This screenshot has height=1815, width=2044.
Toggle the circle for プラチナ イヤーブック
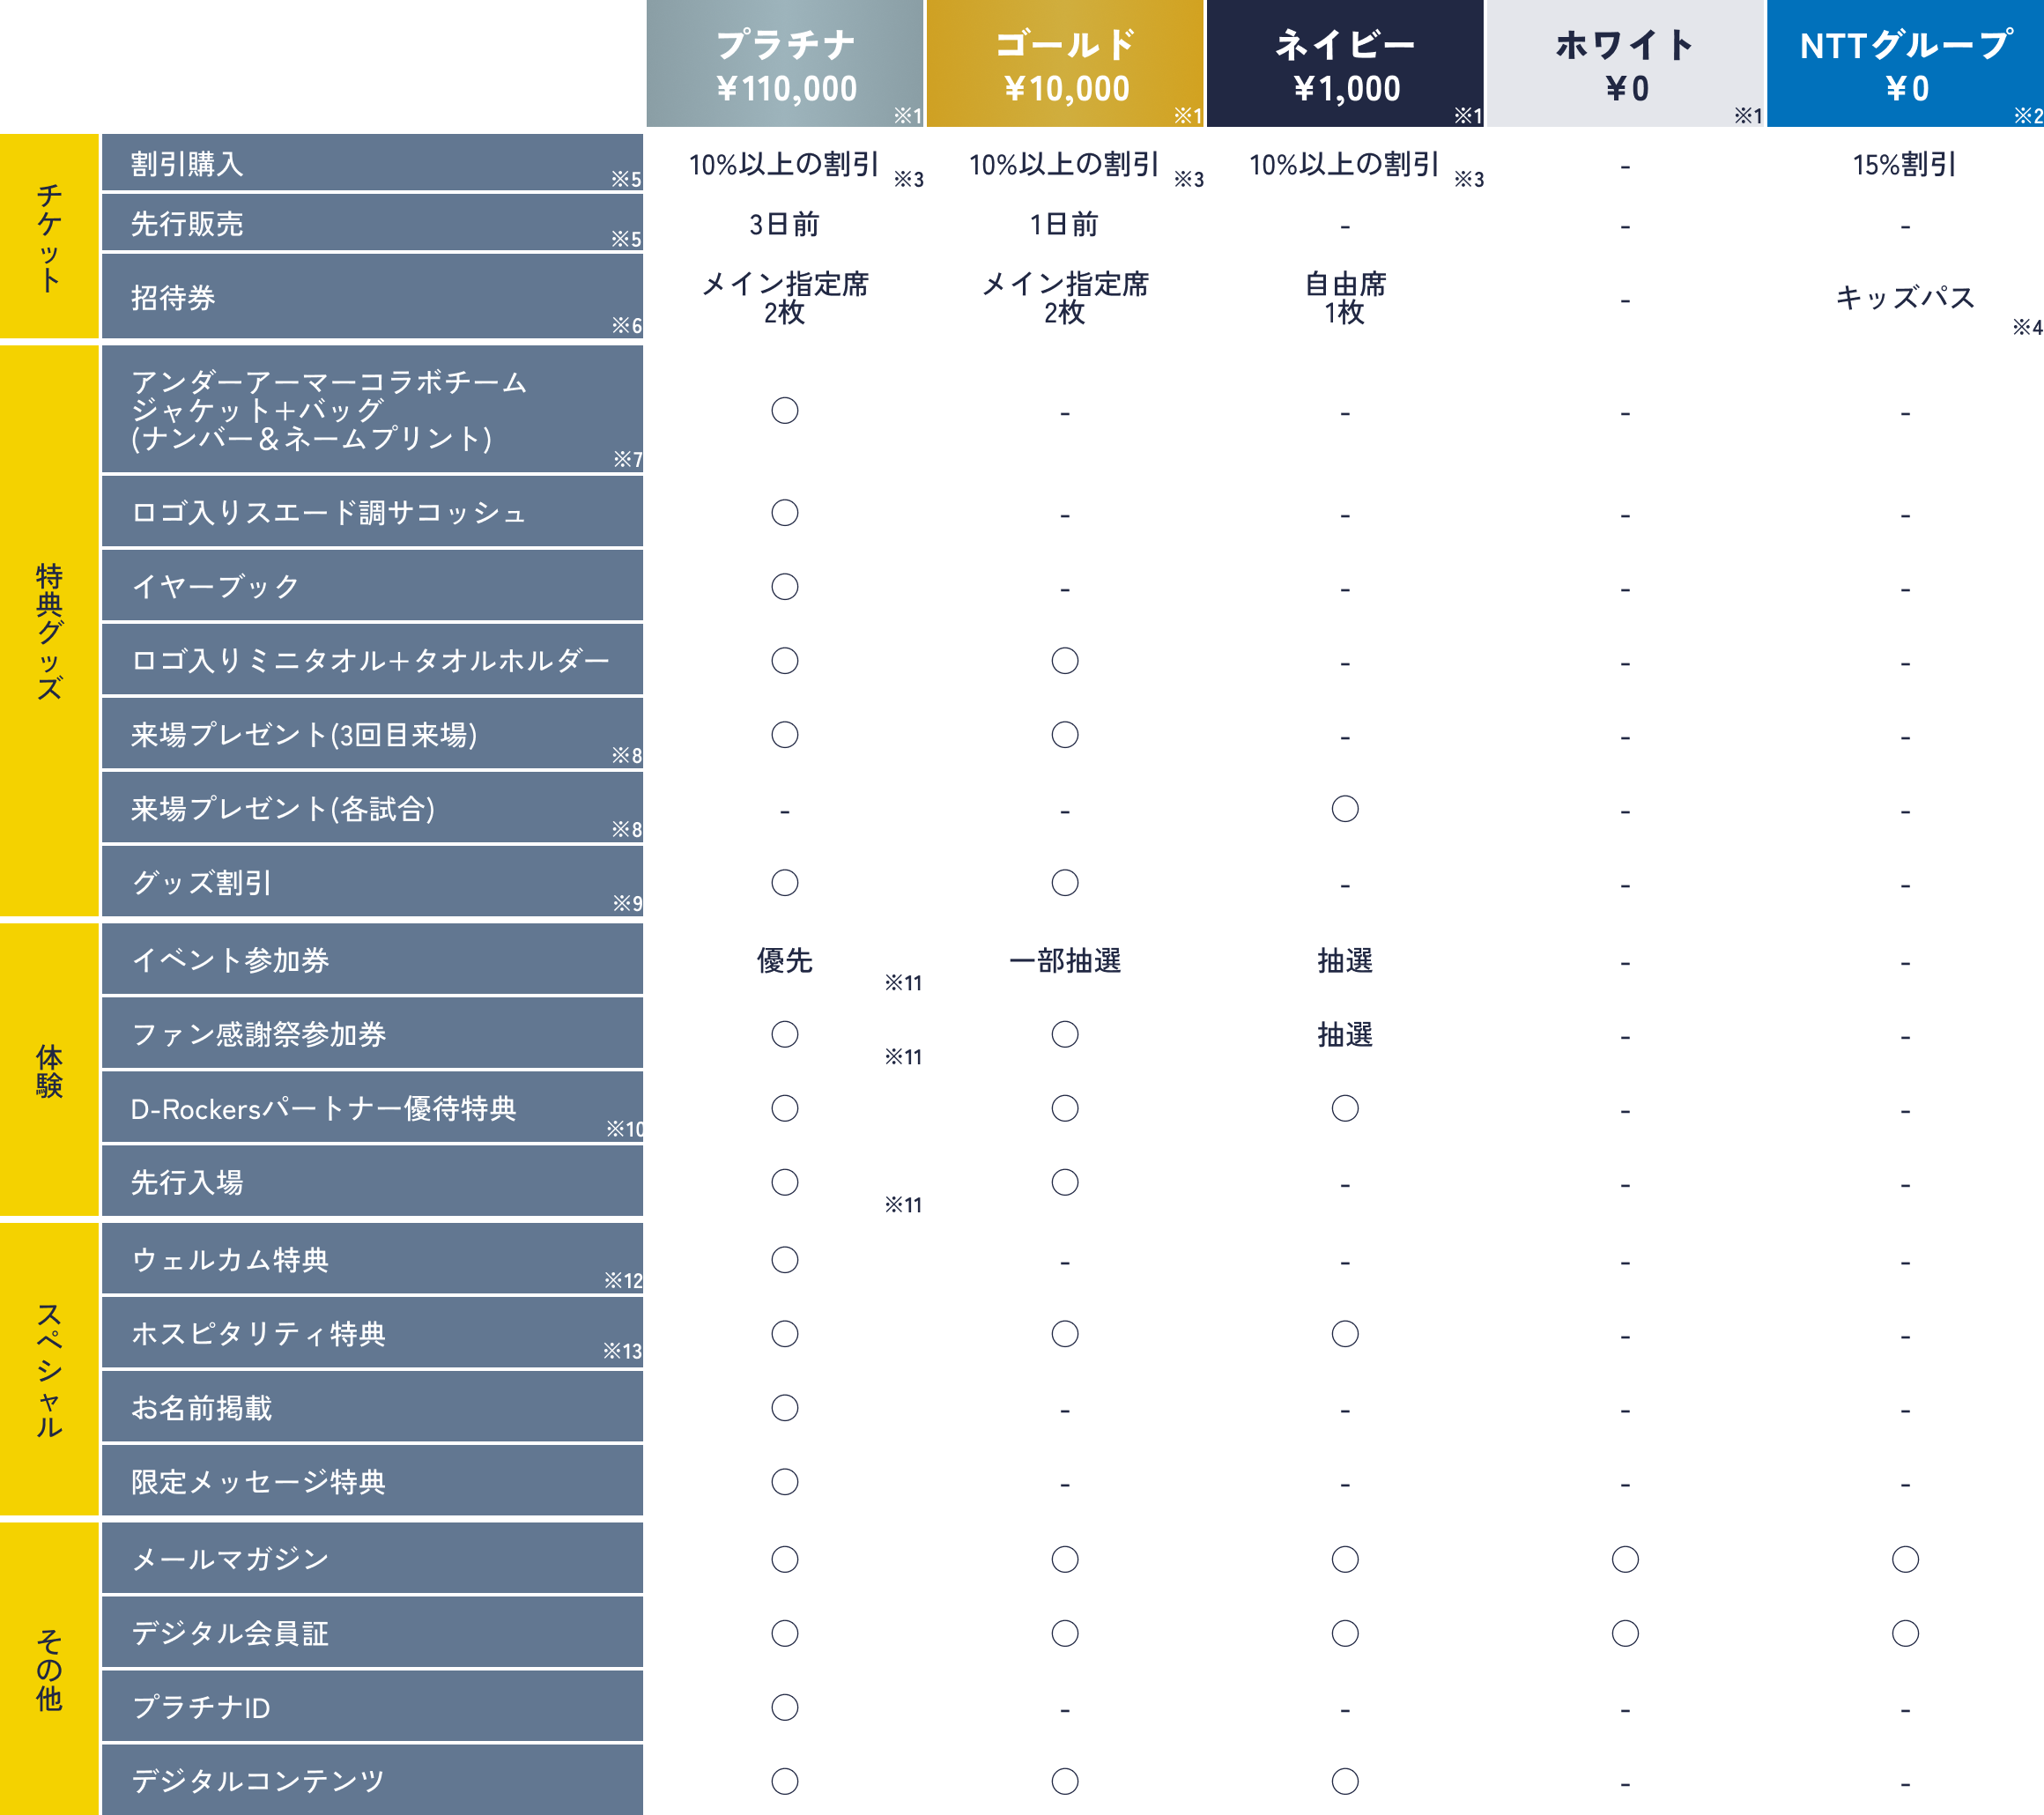tap(787, 586)
